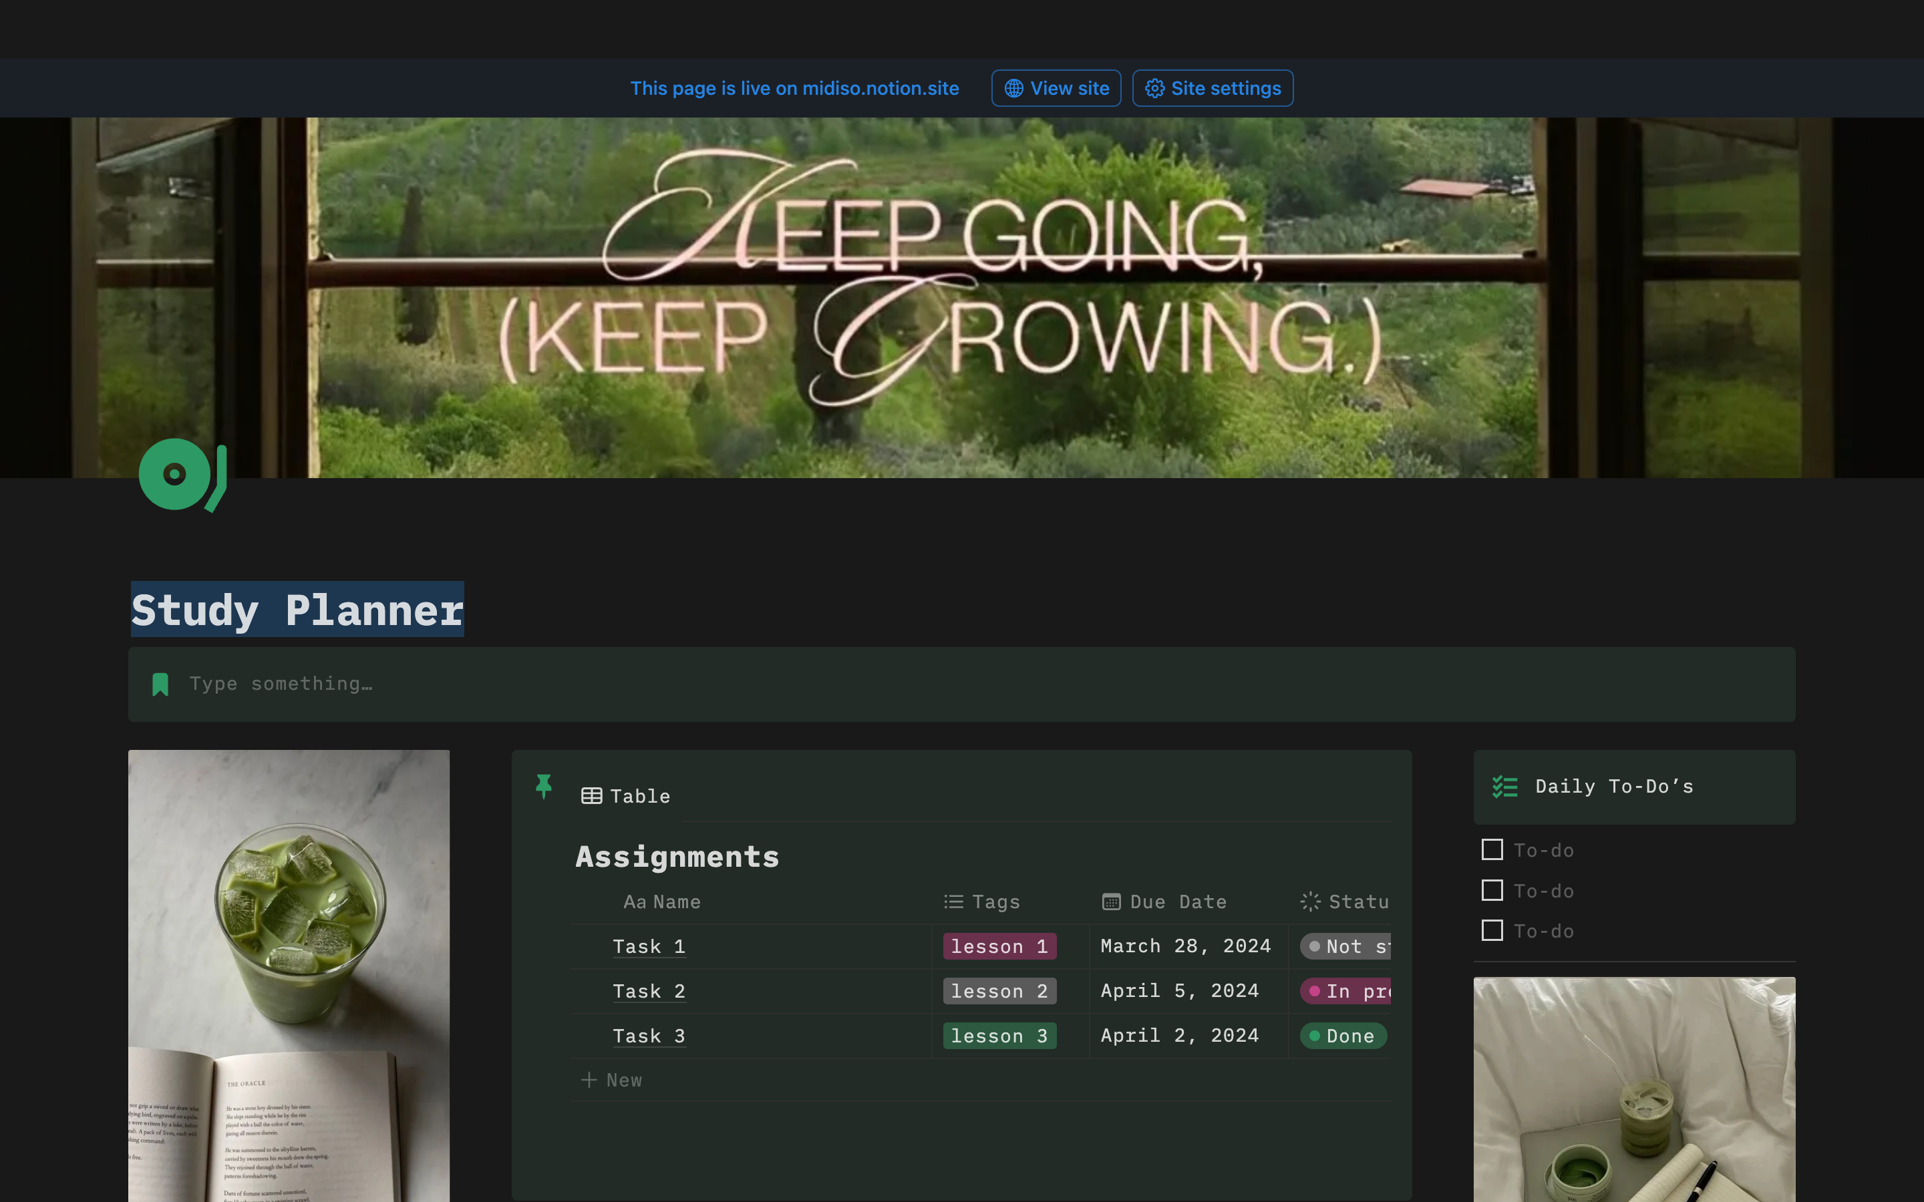Click the green bookmark callout icon
Viewport: 1924px width, 1202px height.
(x=160, y=684)
